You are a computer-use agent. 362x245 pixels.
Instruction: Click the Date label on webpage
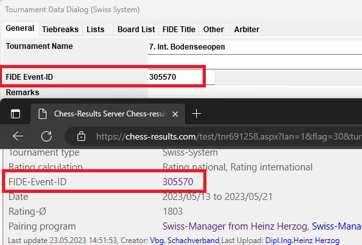(18, 197)
